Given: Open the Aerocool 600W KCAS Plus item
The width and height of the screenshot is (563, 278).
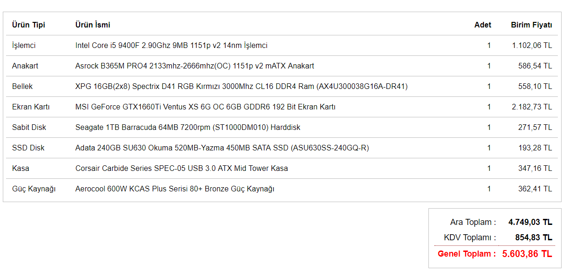Looking at the screenshot, I should coord(175,189).
